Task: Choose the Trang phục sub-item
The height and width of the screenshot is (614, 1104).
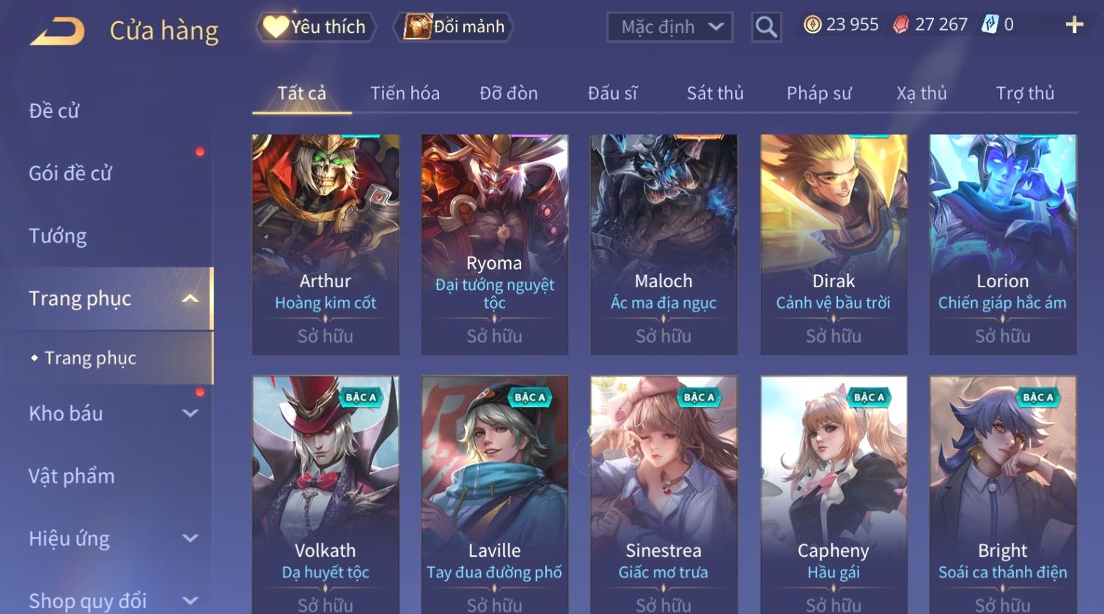Action: click(x=90, y=358)
